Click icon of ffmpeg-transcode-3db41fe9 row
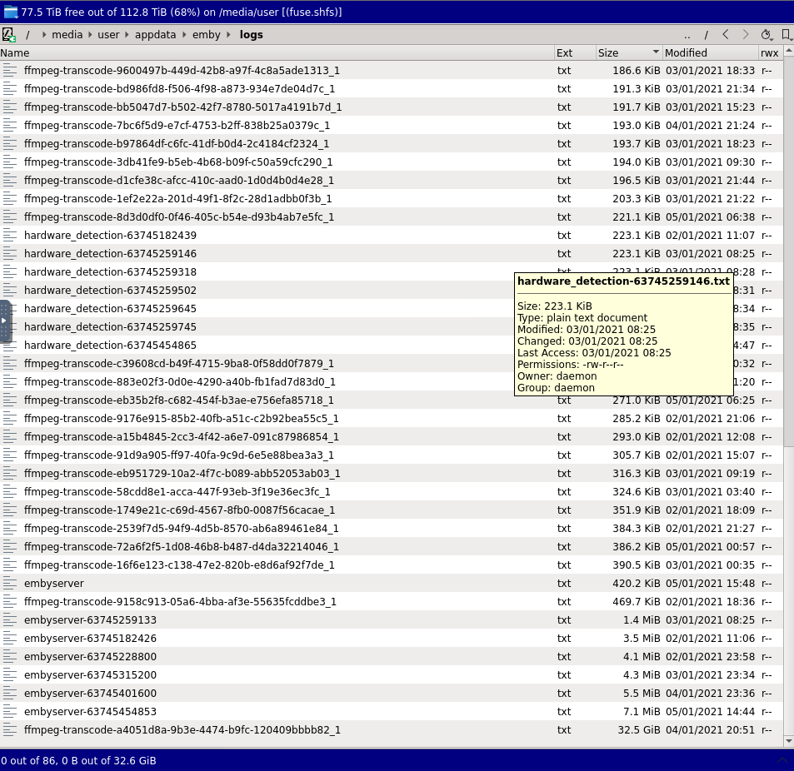The height and width of the screenshot is (771, 794). coord(10,162)
